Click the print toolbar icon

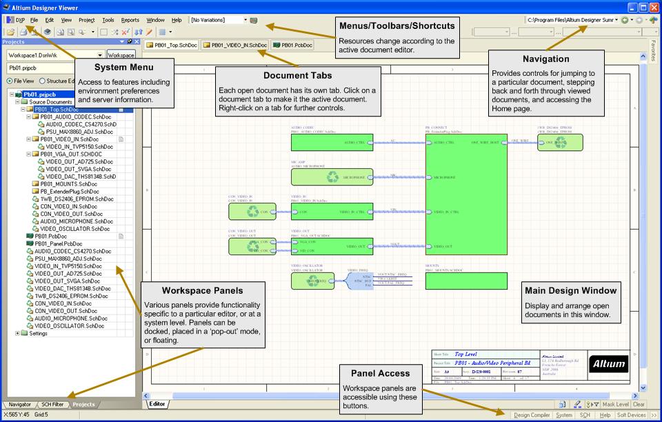[23, 32]
